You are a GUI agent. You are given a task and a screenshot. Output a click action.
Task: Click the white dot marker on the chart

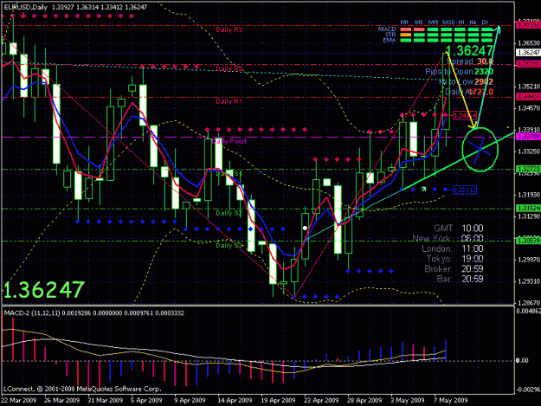tap(305, 228)
